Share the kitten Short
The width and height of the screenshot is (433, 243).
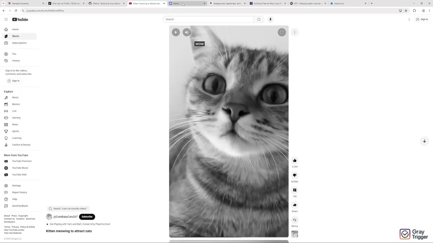(x=295, y=205)
